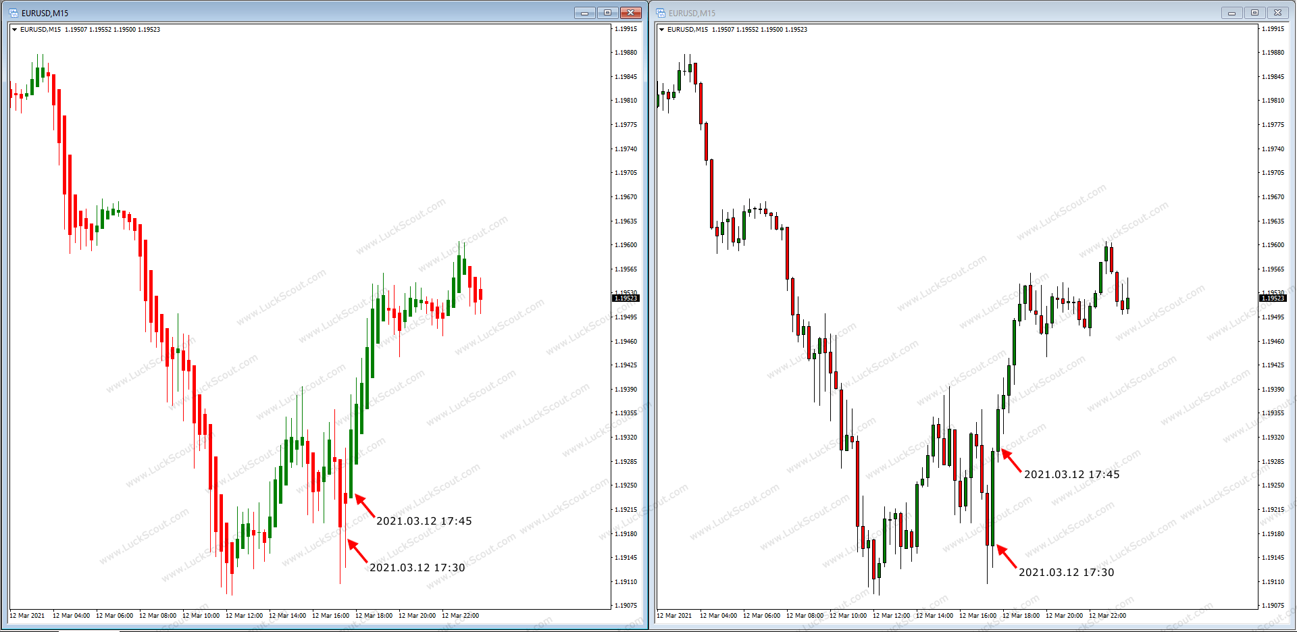Click the chart icon in right EURUSD,M15 title bar
Viewport: 1297px width, 632px height.
(661, 13)
